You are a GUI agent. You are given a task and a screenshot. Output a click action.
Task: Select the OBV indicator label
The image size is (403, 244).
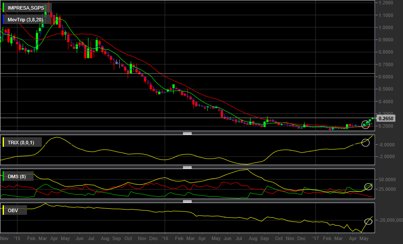tap(13, 210)
